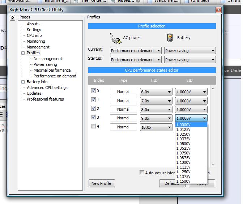Open the Management page
Image resolution: width=247 pixels, height=204 pixels.
pyautogui.click(x=38, y=47)
